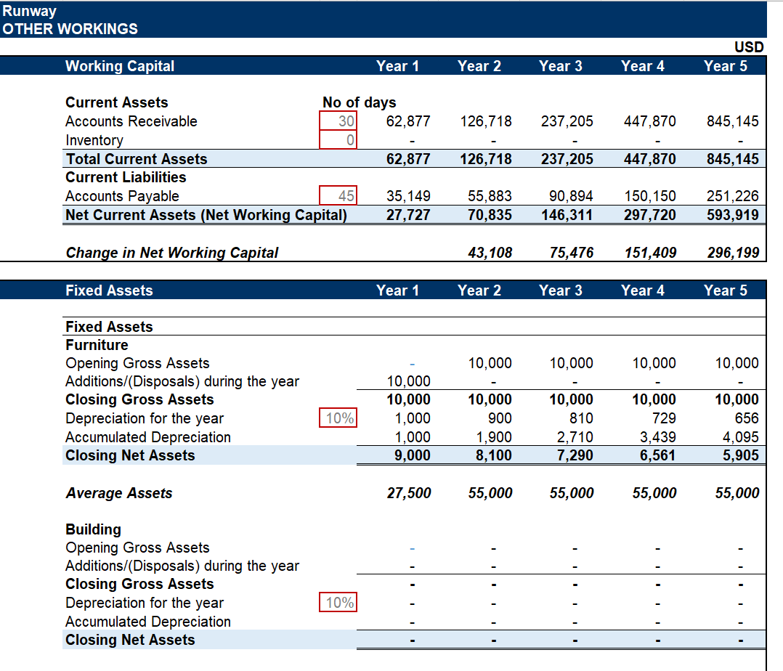
Task: Select the Runway title cell
Action: 29,11
